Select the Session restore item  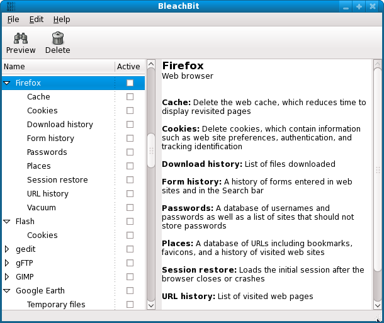coord(57,180)
